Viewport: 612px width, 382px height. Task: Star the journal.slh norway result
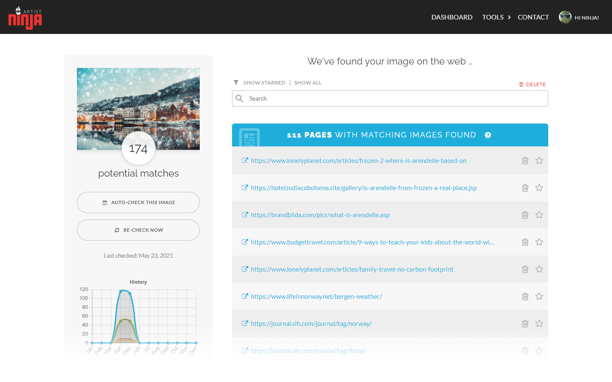[x=539, y=323]
